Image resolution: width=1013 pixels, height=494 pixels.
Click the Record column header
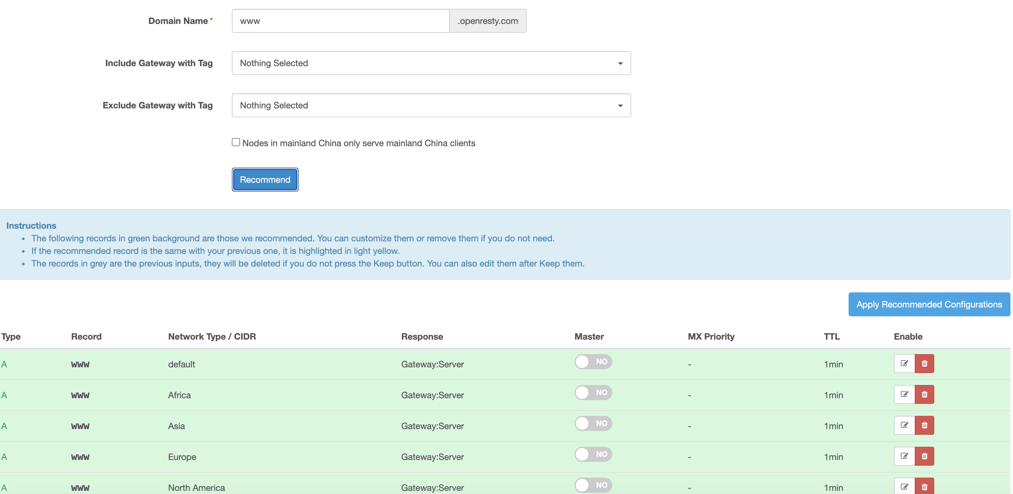tap(87, 337)
